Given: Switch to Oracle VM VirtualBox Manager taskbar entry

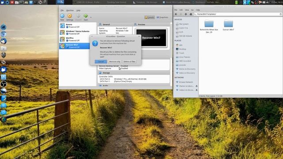Looking at the screenshot, I should [x=176, y=2].
